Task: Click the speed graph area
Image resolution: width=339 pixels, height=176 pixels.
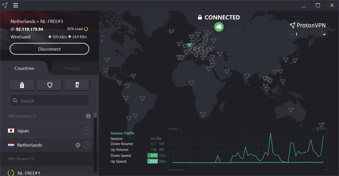Action: point(249,147)
